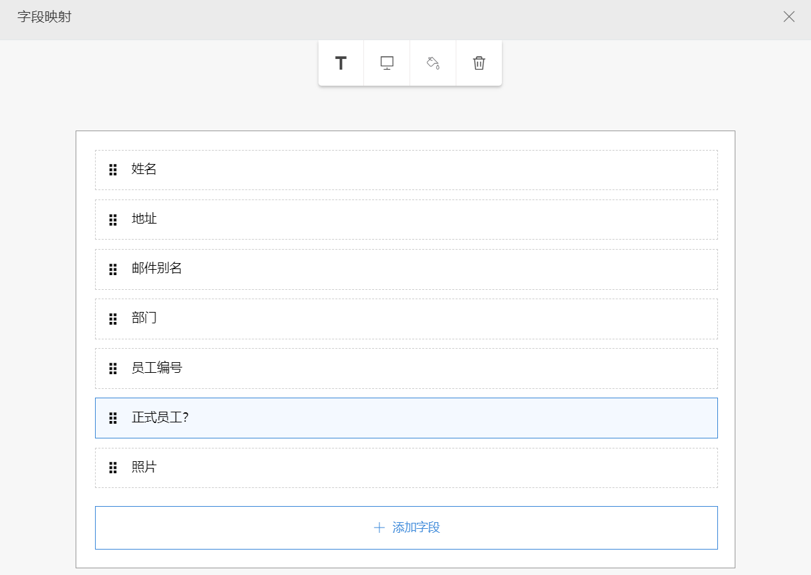
Task: Select the 地址 field row
Action: tap(405, 220)
